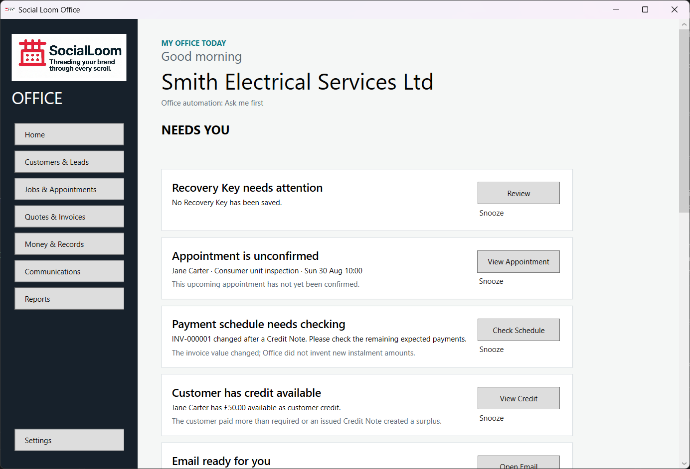Minimize the Social Loom Office window
The width and height of the screenshot is (690, 469).
(616, 9)
